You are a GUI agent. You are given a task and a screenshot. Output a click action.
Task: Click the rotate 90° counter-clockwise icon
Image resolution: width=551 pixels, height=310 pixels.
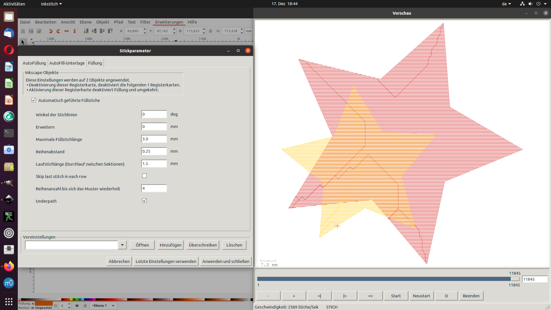51,31
